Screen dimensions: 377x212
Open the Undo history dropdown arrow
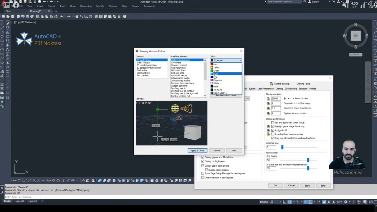65,16
